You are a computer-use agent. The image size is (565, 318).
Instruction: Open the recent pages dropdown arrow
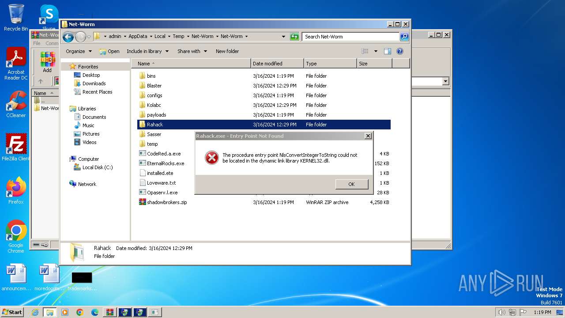89,37
